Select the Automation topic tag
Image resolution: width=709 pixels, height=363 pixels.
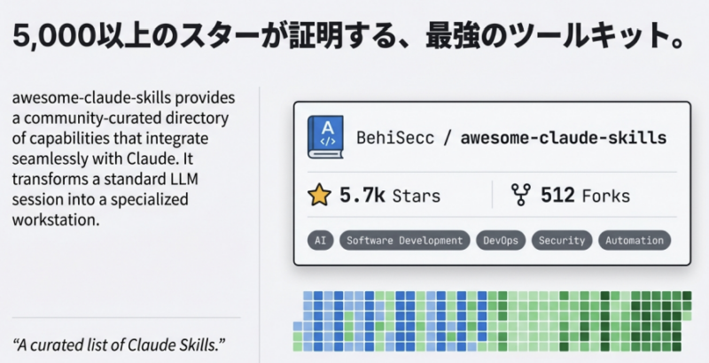(x=635, y=240)
